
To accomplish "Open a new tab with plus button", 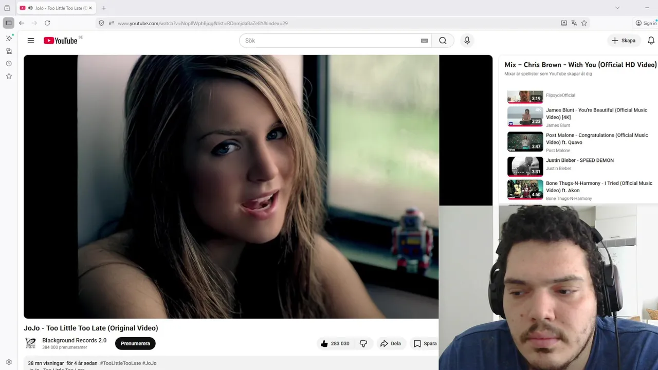I will (x=104, y=8).
